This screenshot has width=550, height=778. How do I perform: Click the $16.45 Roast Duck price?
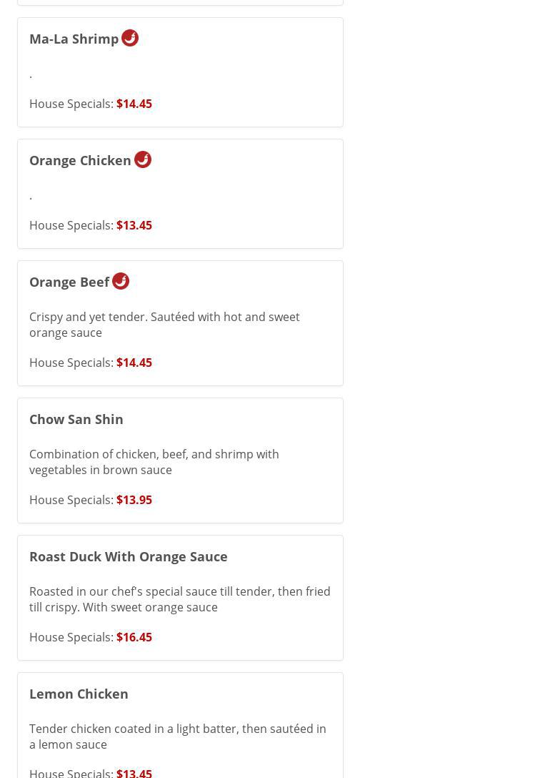coord(134,637)
